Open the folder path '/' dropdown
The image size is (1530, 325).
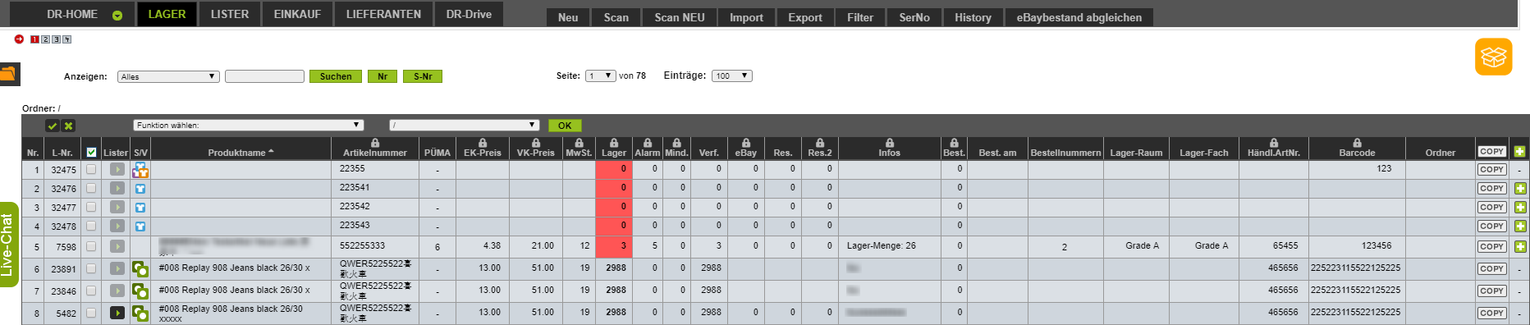[464, 126]
